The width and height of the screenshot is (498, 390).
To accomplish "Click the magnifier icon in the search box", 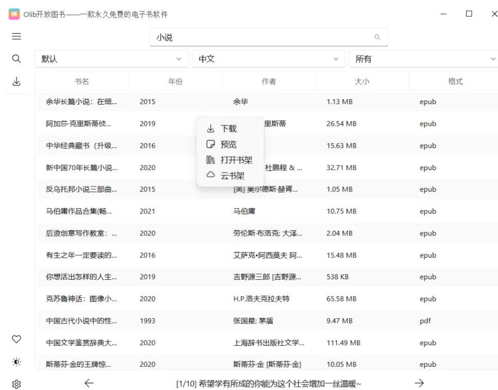I will tap(377, 37).
